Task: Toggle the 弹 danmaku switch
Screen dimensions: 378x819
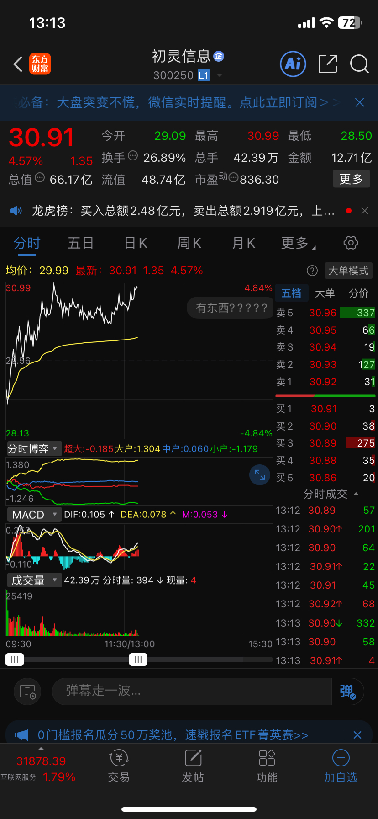Action: (x=347, y=691)
